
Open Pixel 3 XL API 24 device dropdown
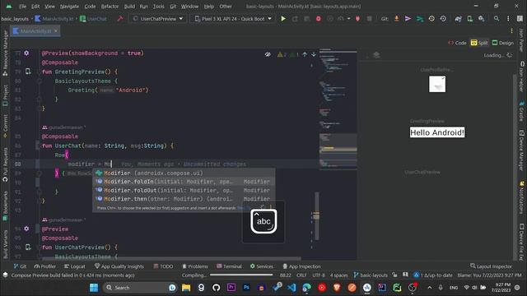233,19
